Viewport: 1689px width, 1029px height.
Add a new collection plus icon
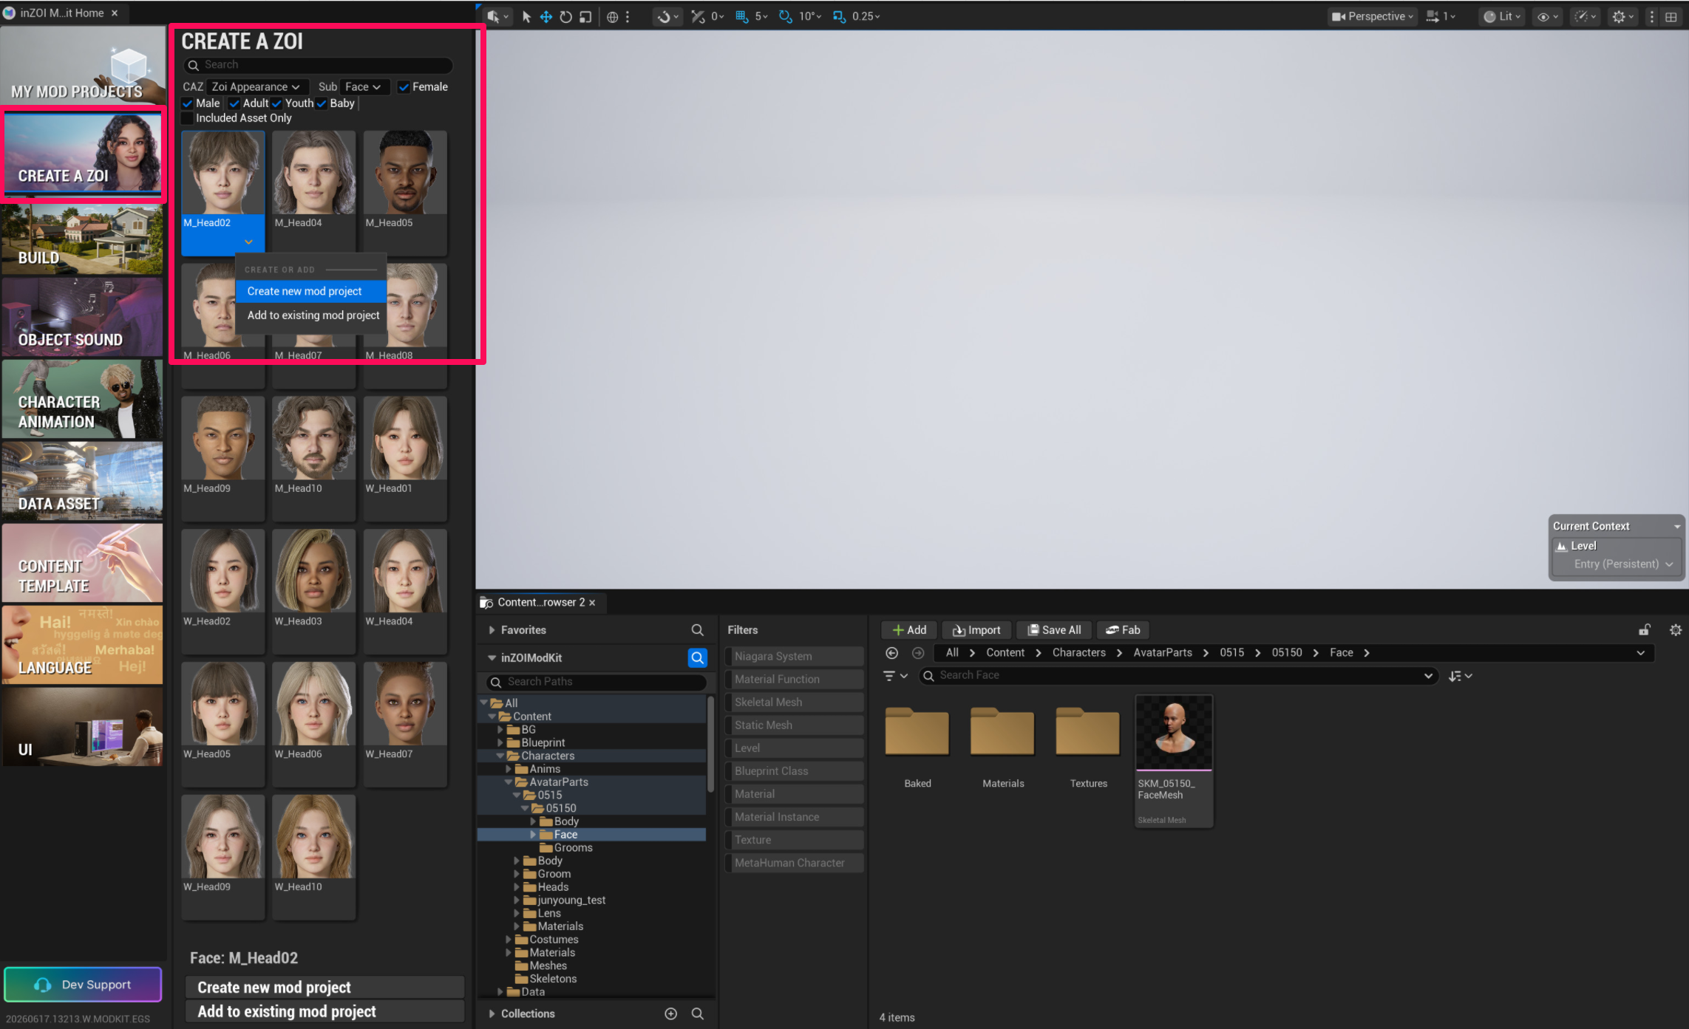(x=670, y=1013)
